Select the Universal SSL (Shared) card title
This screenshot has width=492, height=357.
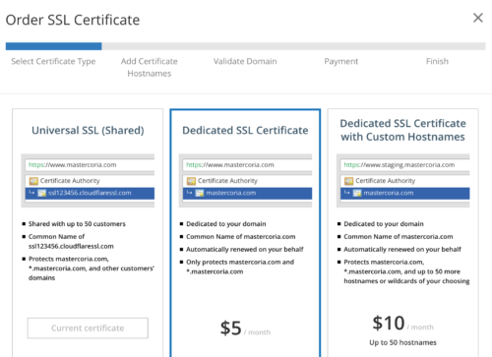pyautogui.click(x=88, y=130)
